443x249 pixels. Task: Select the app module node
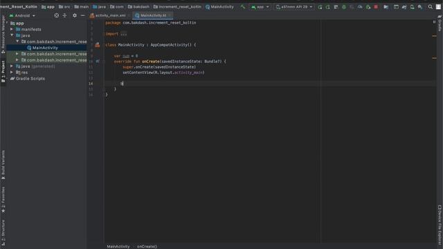[17, 23]
